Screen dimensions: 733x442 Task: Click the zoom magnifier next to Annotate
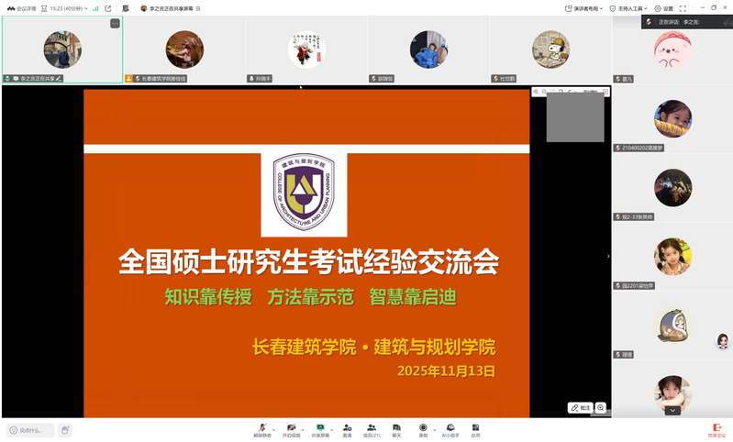point(601,407)
